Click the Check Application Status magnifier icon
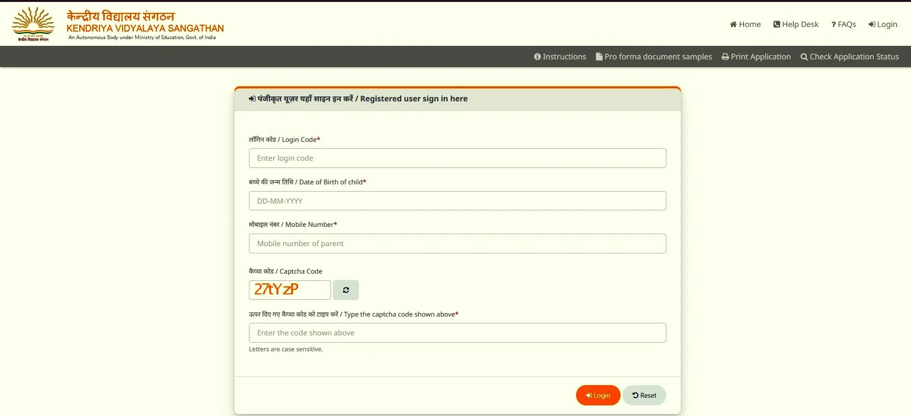 pos(804,57)
